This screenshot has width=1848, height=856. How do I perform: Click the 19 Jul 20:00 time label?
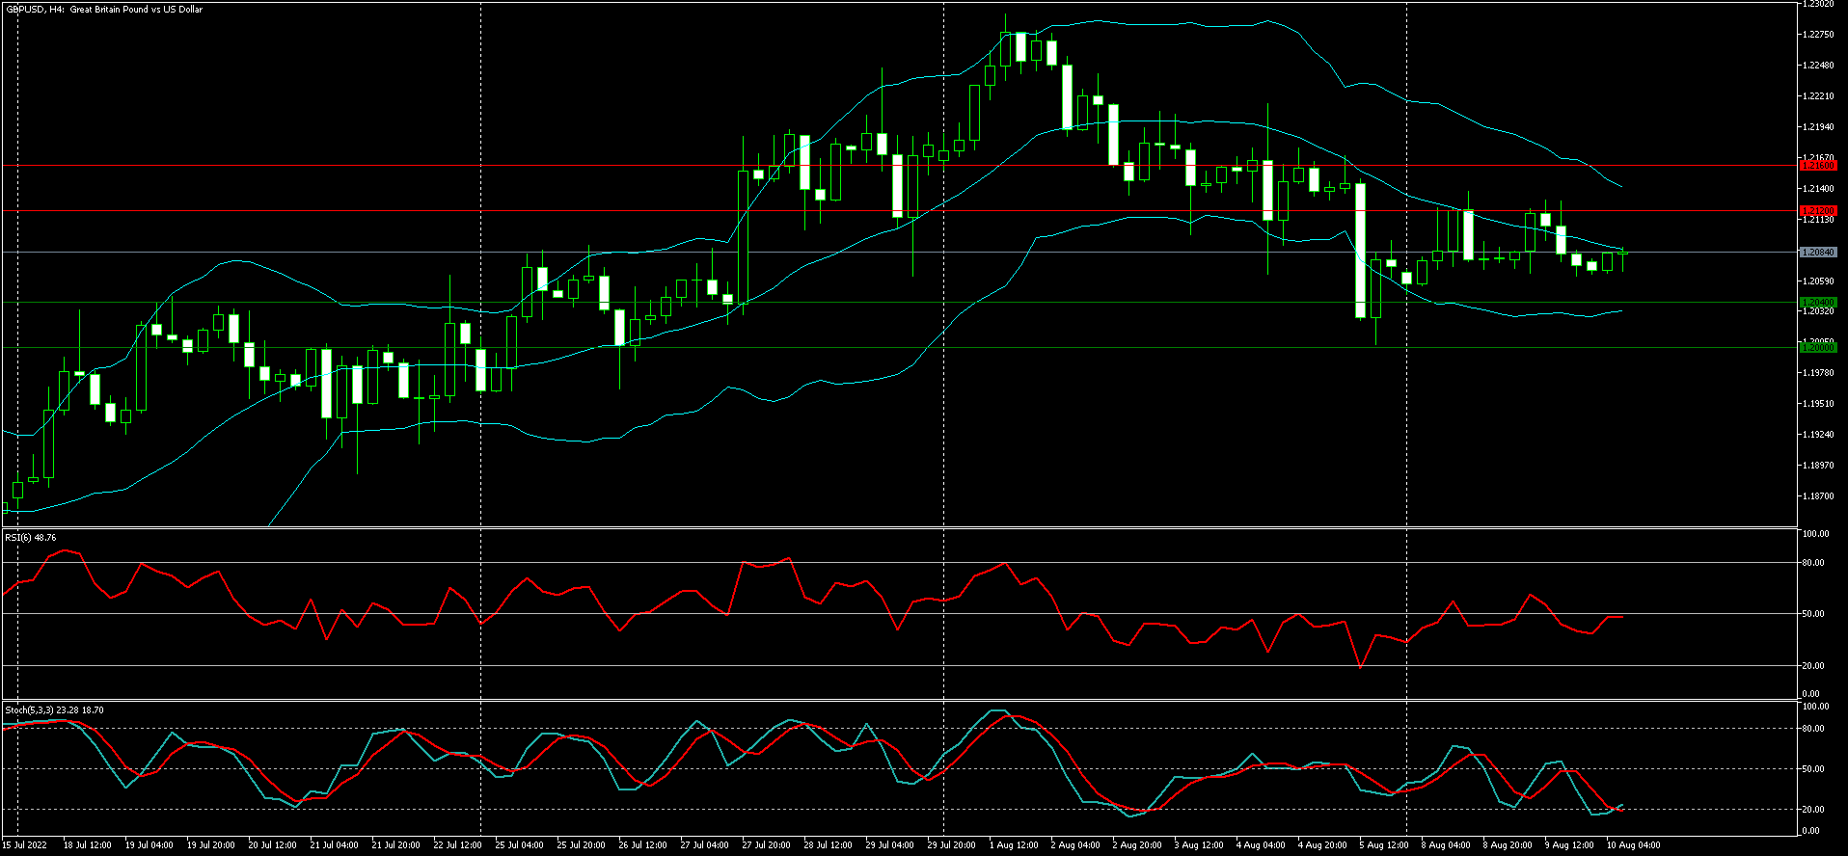pos(210,845)
